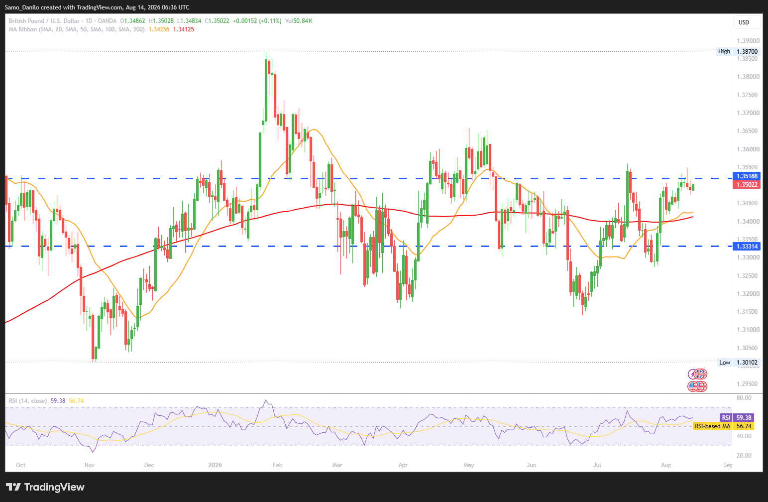The width and height of the screenshot is (768, 502).
Task: Click the high value H1.35028
Action: [x=161, y=21]
